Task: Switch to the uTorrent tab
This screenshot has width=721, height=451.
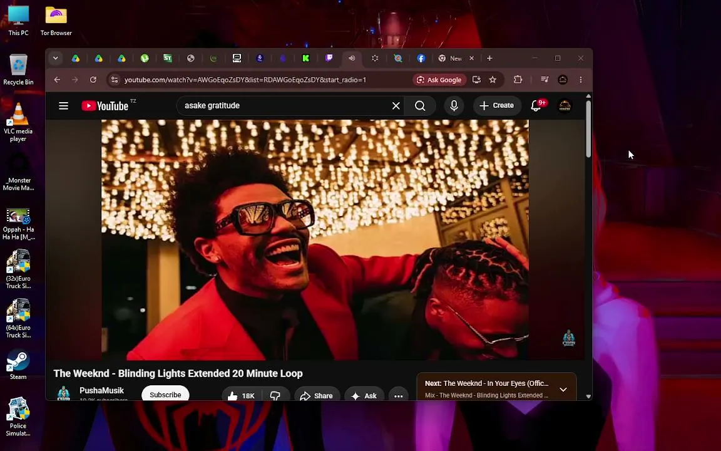Action: [x=145, y=58]
